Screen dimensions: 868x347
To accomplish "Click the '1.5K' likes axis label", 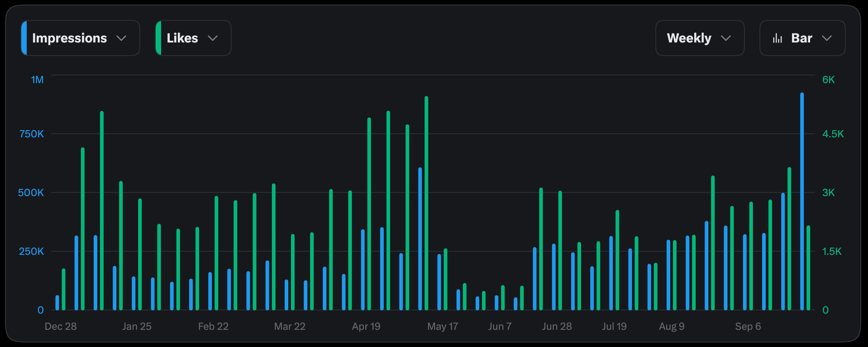I will [x=832, y=252].
